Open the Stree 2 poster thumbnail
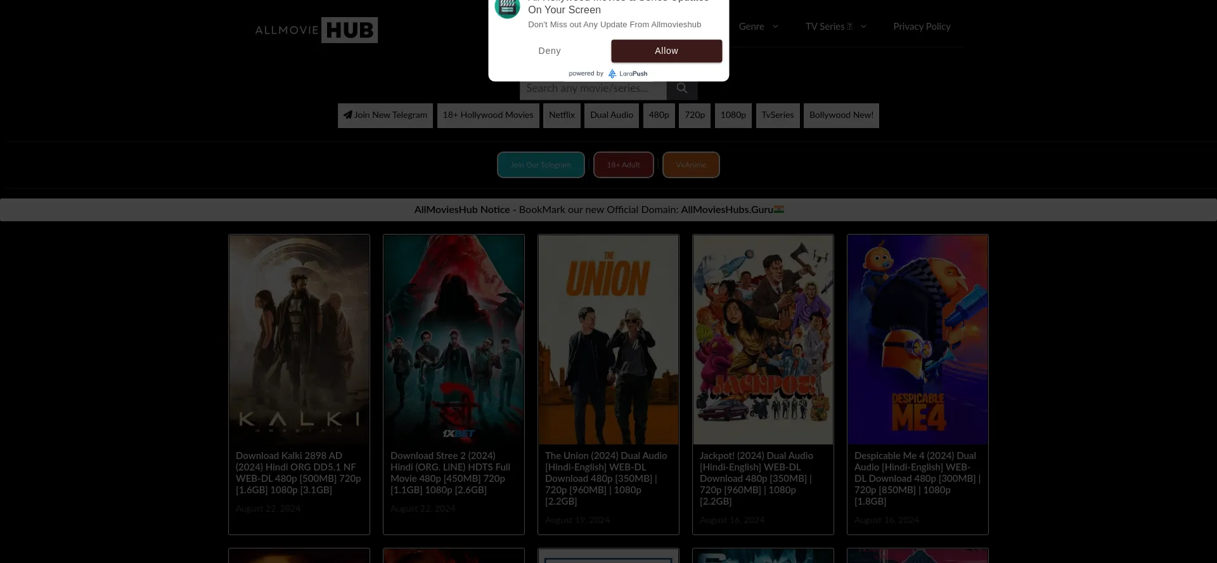The height and width of the screenshot is (563, 1217). (454, 340)
